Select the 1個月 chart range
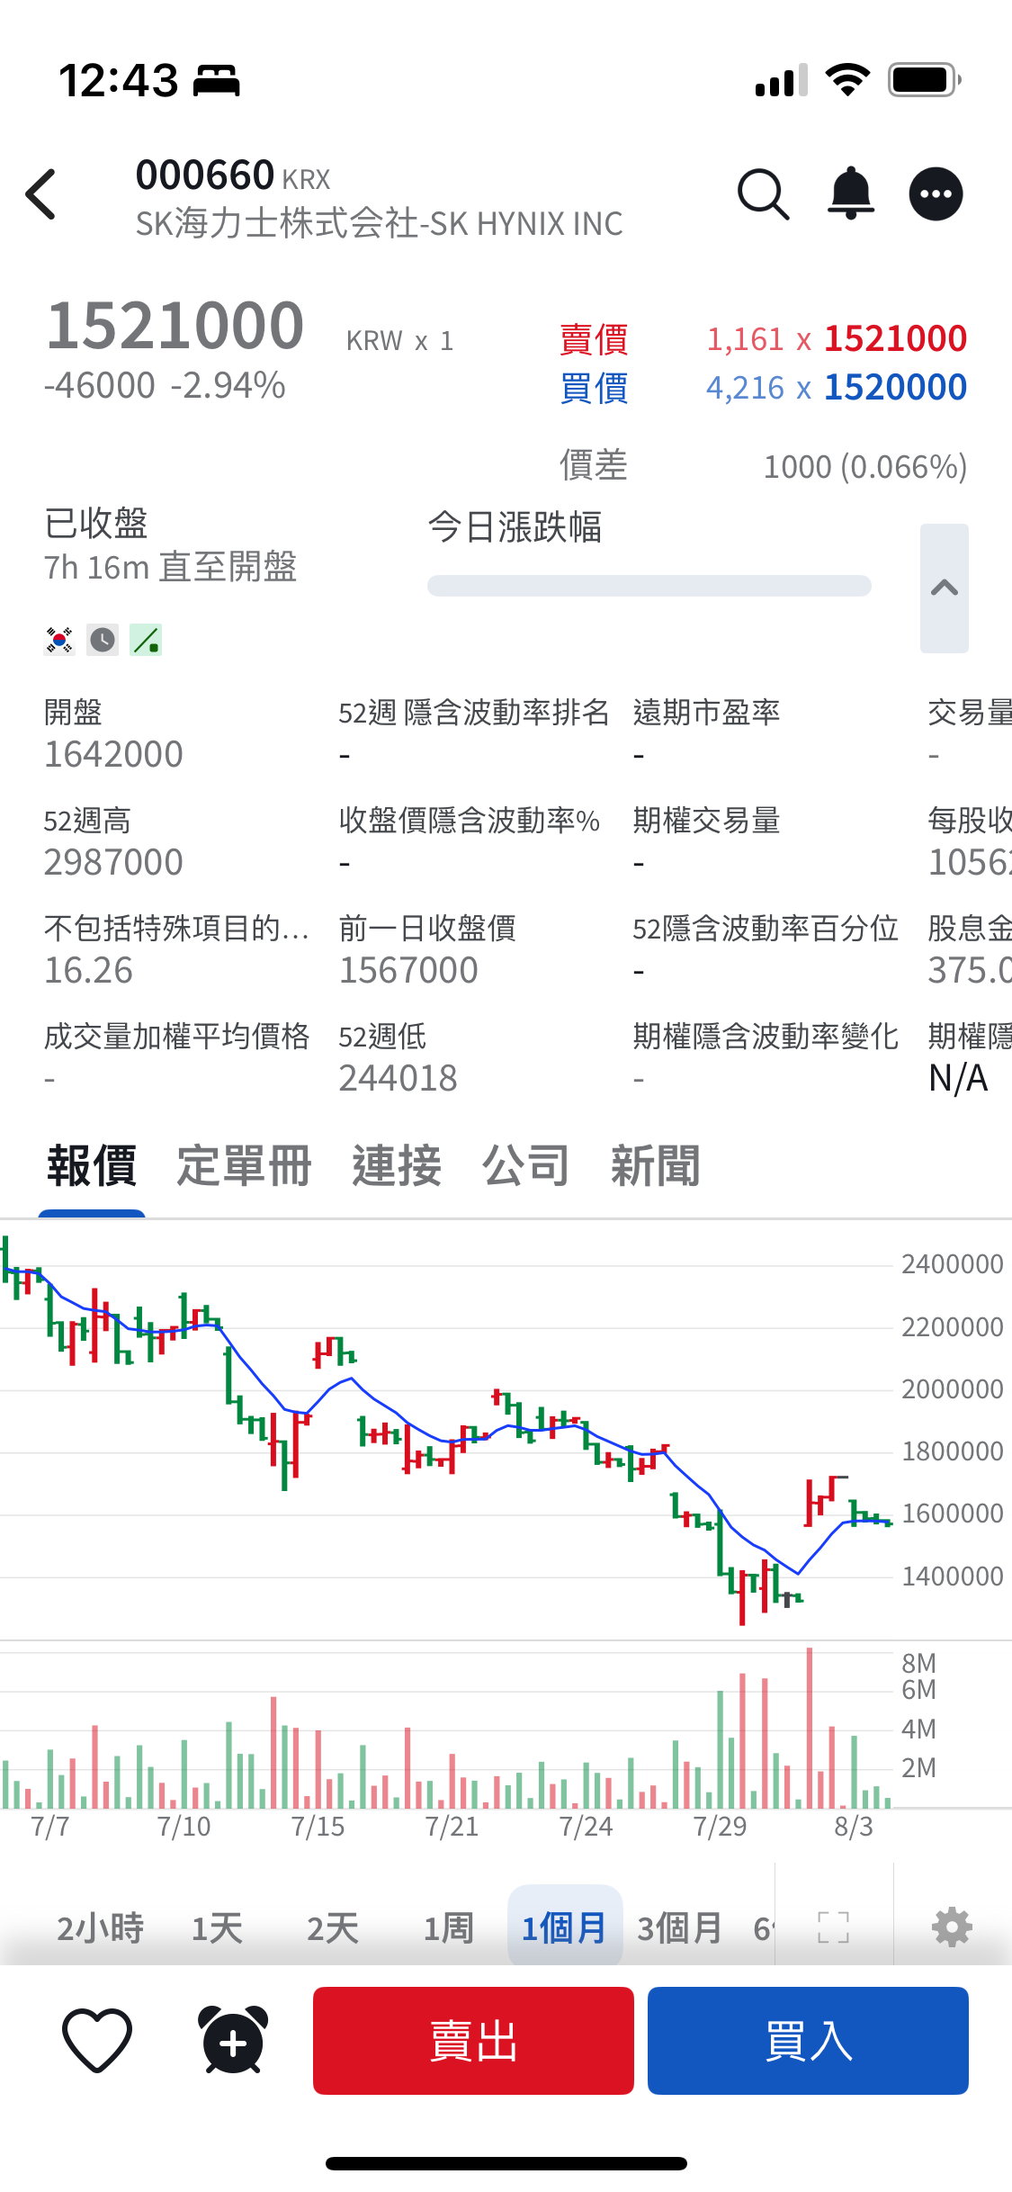The image size is (1012, 2192). pos(565,1928)
